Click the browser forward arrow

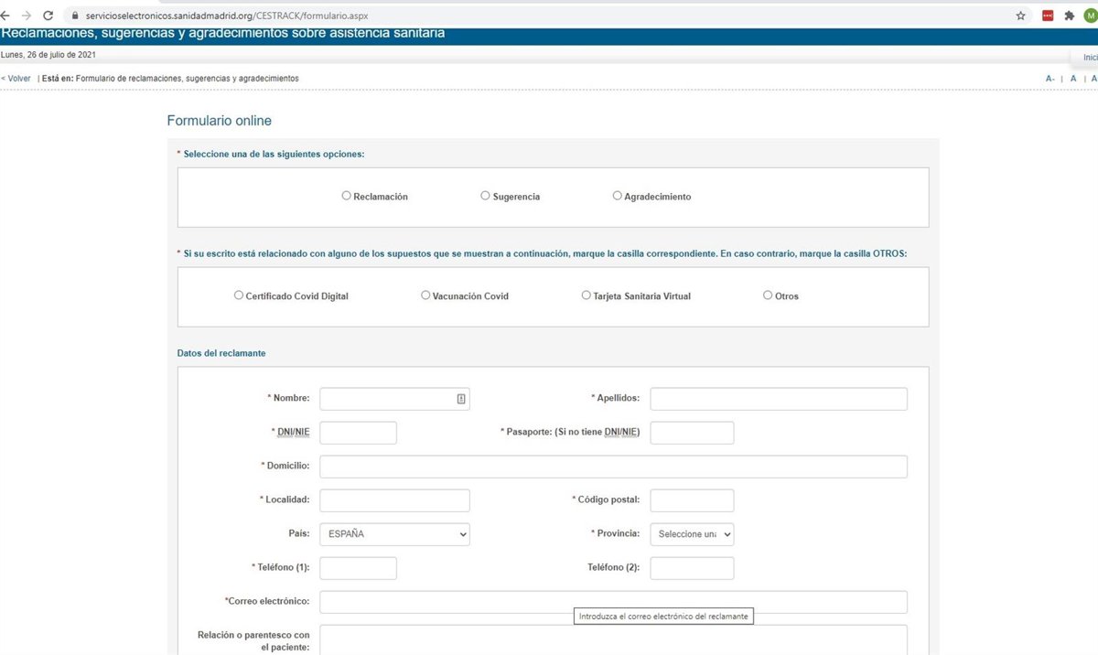point(26,16)
